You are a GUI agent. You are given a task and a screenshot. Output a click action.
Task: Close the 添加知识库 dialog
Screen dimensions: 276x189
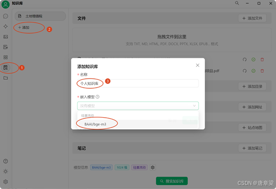197,65
